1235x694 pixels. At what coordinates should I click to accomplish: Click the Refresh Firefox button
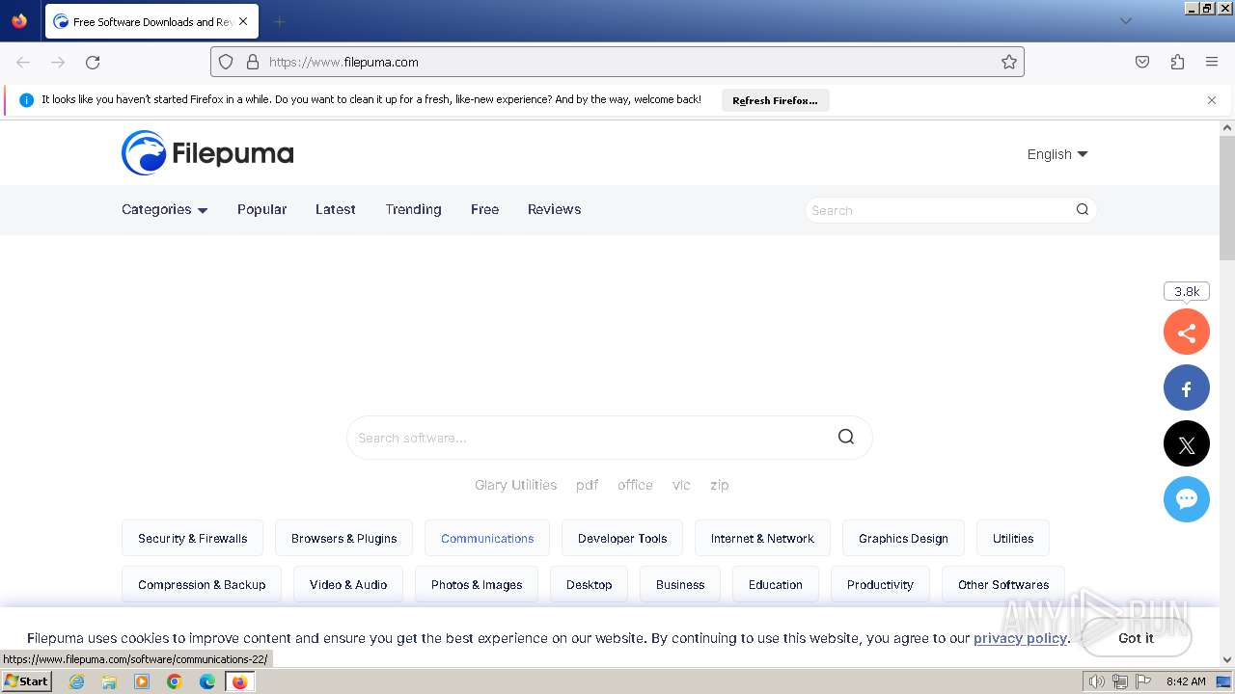tap(775, 100)
